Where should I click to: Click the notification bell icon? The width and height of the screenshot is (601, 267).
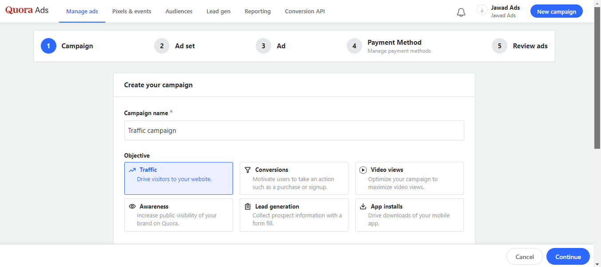461,12
